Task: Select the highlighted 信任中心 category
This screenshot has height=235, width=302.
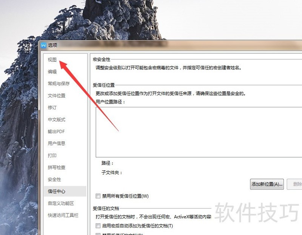Action: (x=65, y=191)
